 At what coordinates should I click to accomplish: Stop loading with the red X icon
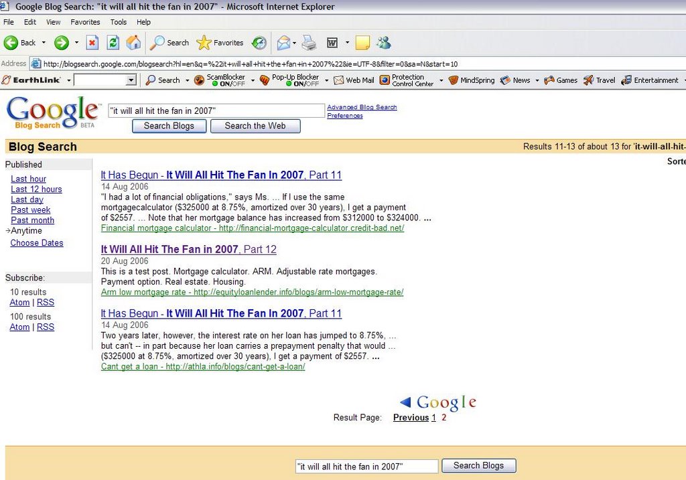92,43
